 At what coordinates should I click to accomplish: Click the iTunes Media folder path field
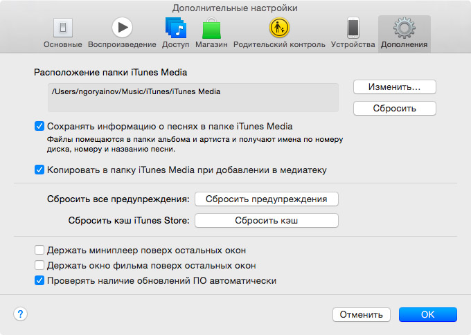point(193,98)
